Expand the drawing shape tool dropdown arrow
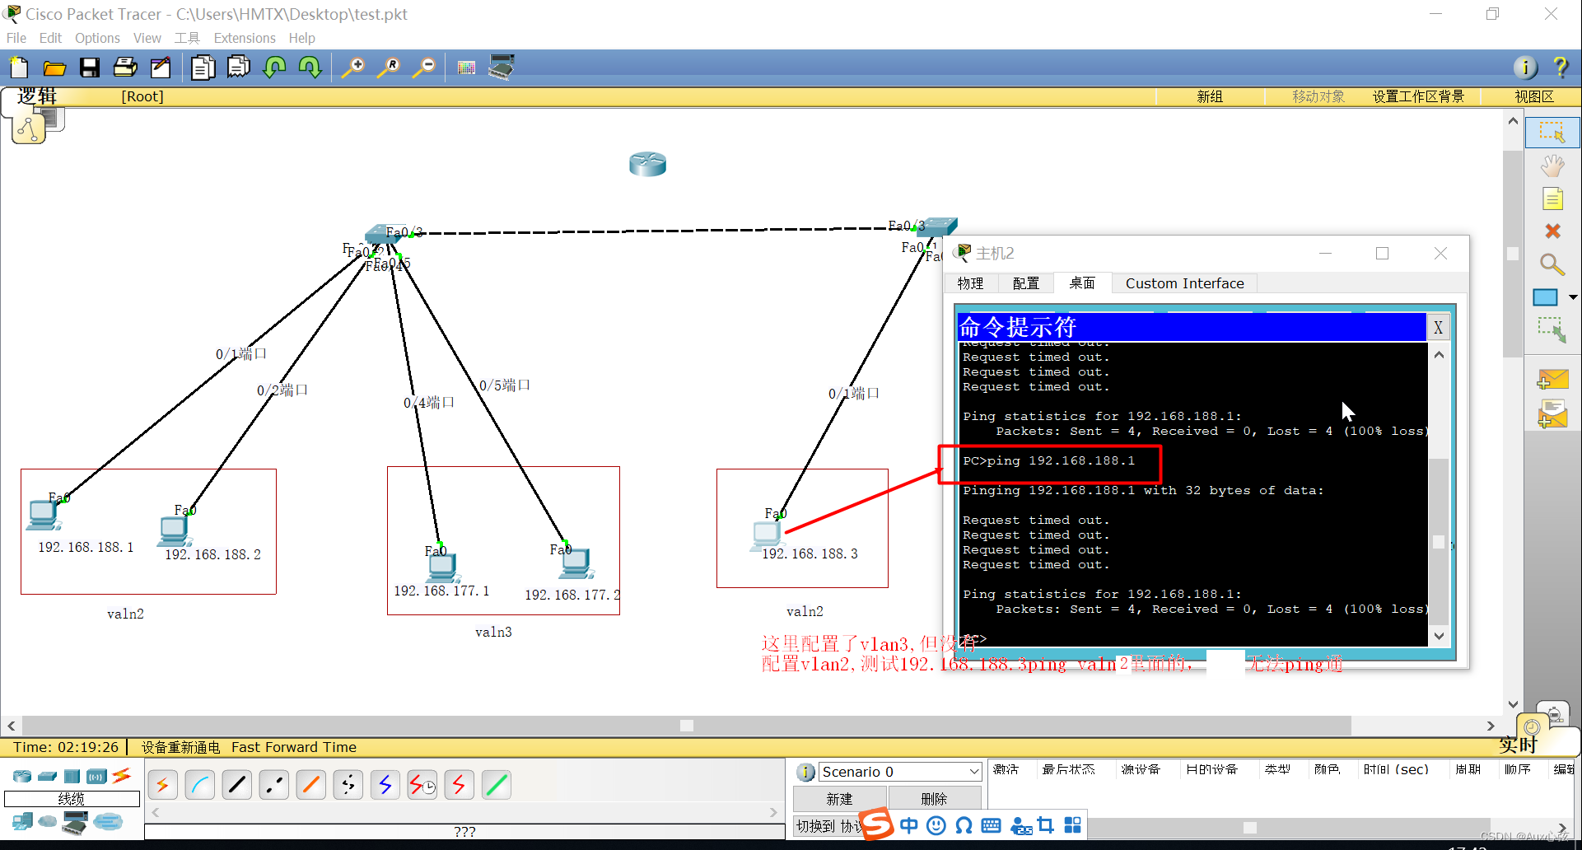This screenshot has height=850, width=1582. pyautogui.click(x=1573, y=297)
